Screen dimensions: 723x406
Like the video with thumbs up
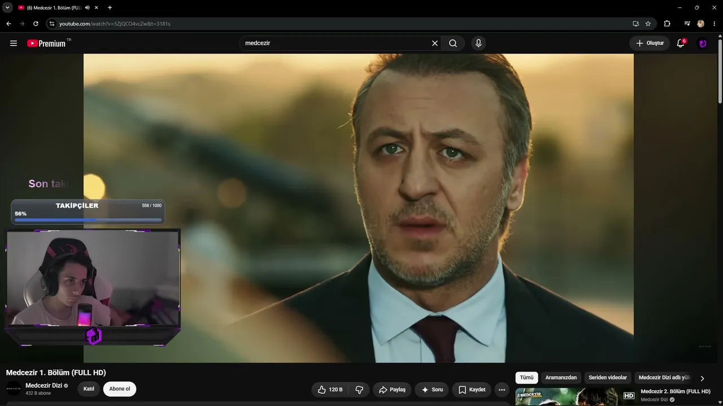click(x=330, y=390)
